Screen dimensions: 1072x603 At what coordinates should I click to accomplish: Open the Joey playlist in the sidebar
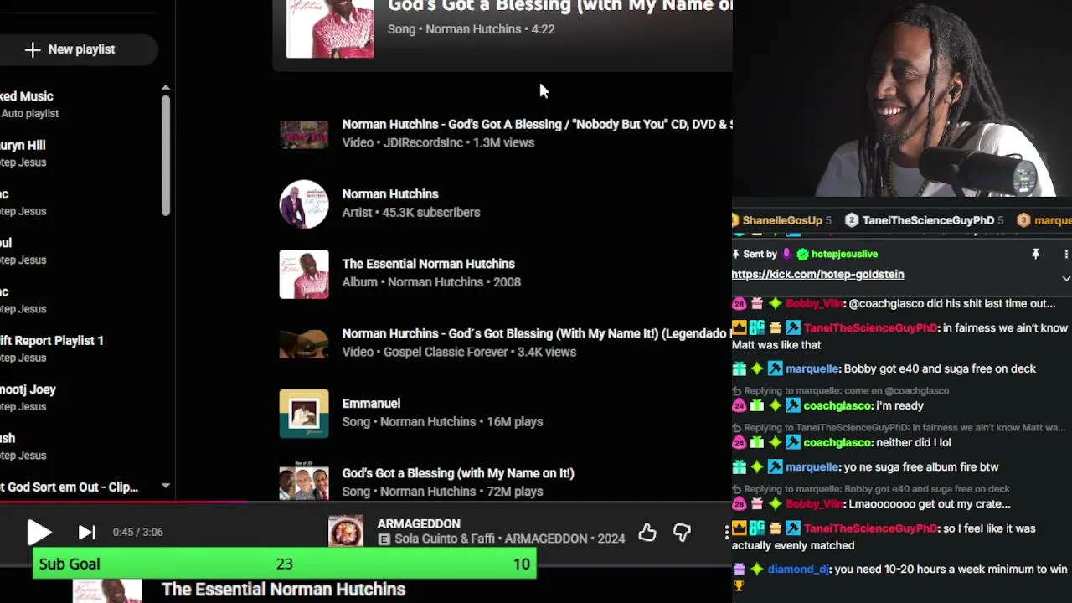tap(28, 397)
